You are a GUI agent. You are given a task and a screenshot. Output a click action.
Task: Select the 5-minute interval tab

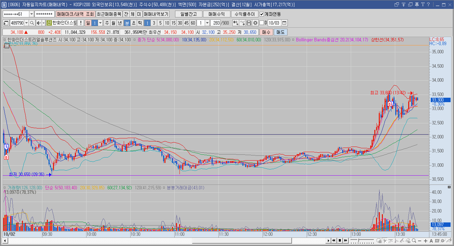coord(160,23)
